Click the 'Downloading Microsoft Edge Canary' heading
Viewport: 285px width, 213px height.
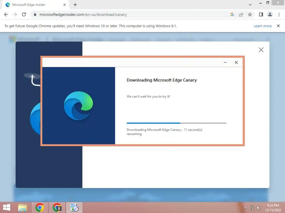click(x=162, y=80)
